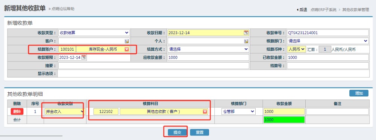This screenshot has height=140, width=376.
Task: Clear 结算账户 using red icon
Action: tap(127, 49)
